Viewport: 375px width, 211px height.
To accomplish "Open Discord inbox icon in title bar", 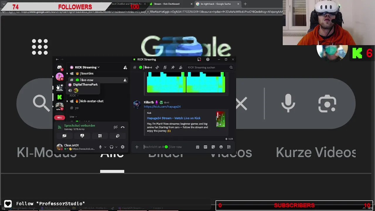I will 199,59.
